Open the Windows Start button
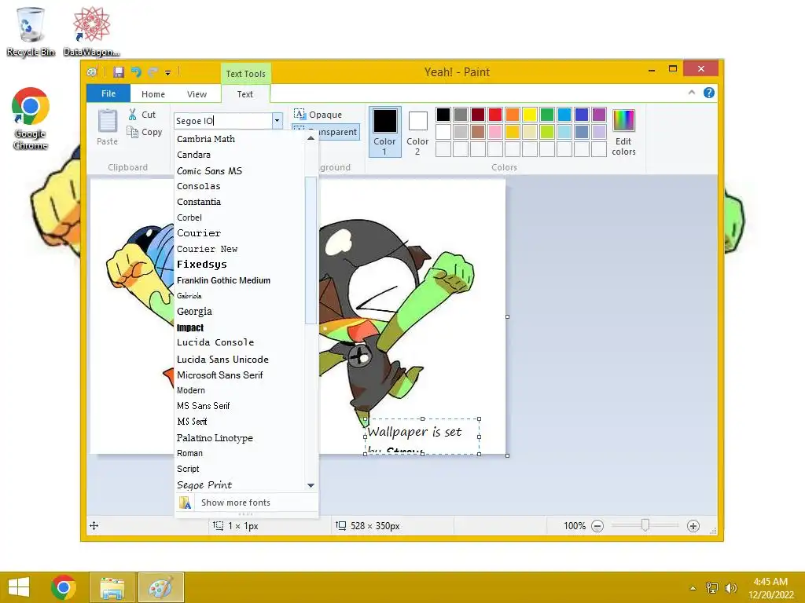This screenshot has width=805, height=603. 20,587
